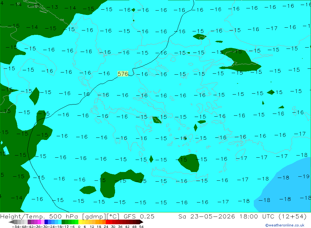
Task: Click the 'Height/Temp. 500 hPa' title text
Action: click(x=40, y=216)
